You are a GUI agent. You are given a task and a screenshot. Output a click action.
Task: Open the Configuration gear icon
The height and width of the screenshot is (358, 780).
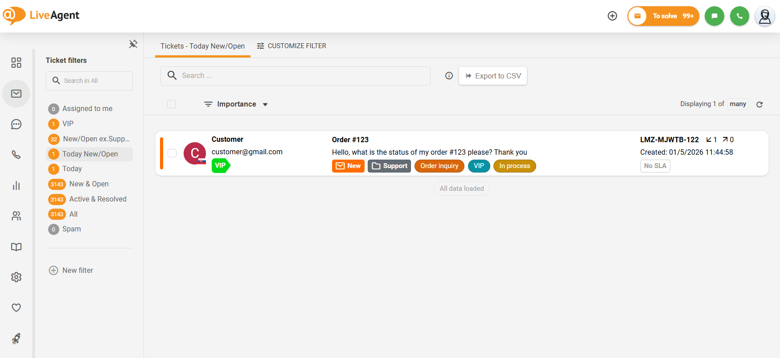click(x=16, y=277)
